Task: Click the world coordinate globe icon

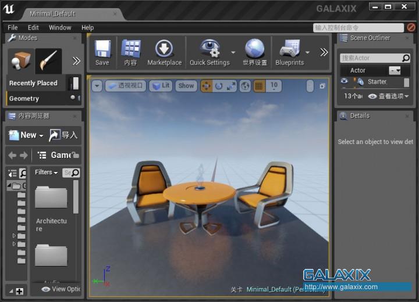Action: [x=246, y=86]
